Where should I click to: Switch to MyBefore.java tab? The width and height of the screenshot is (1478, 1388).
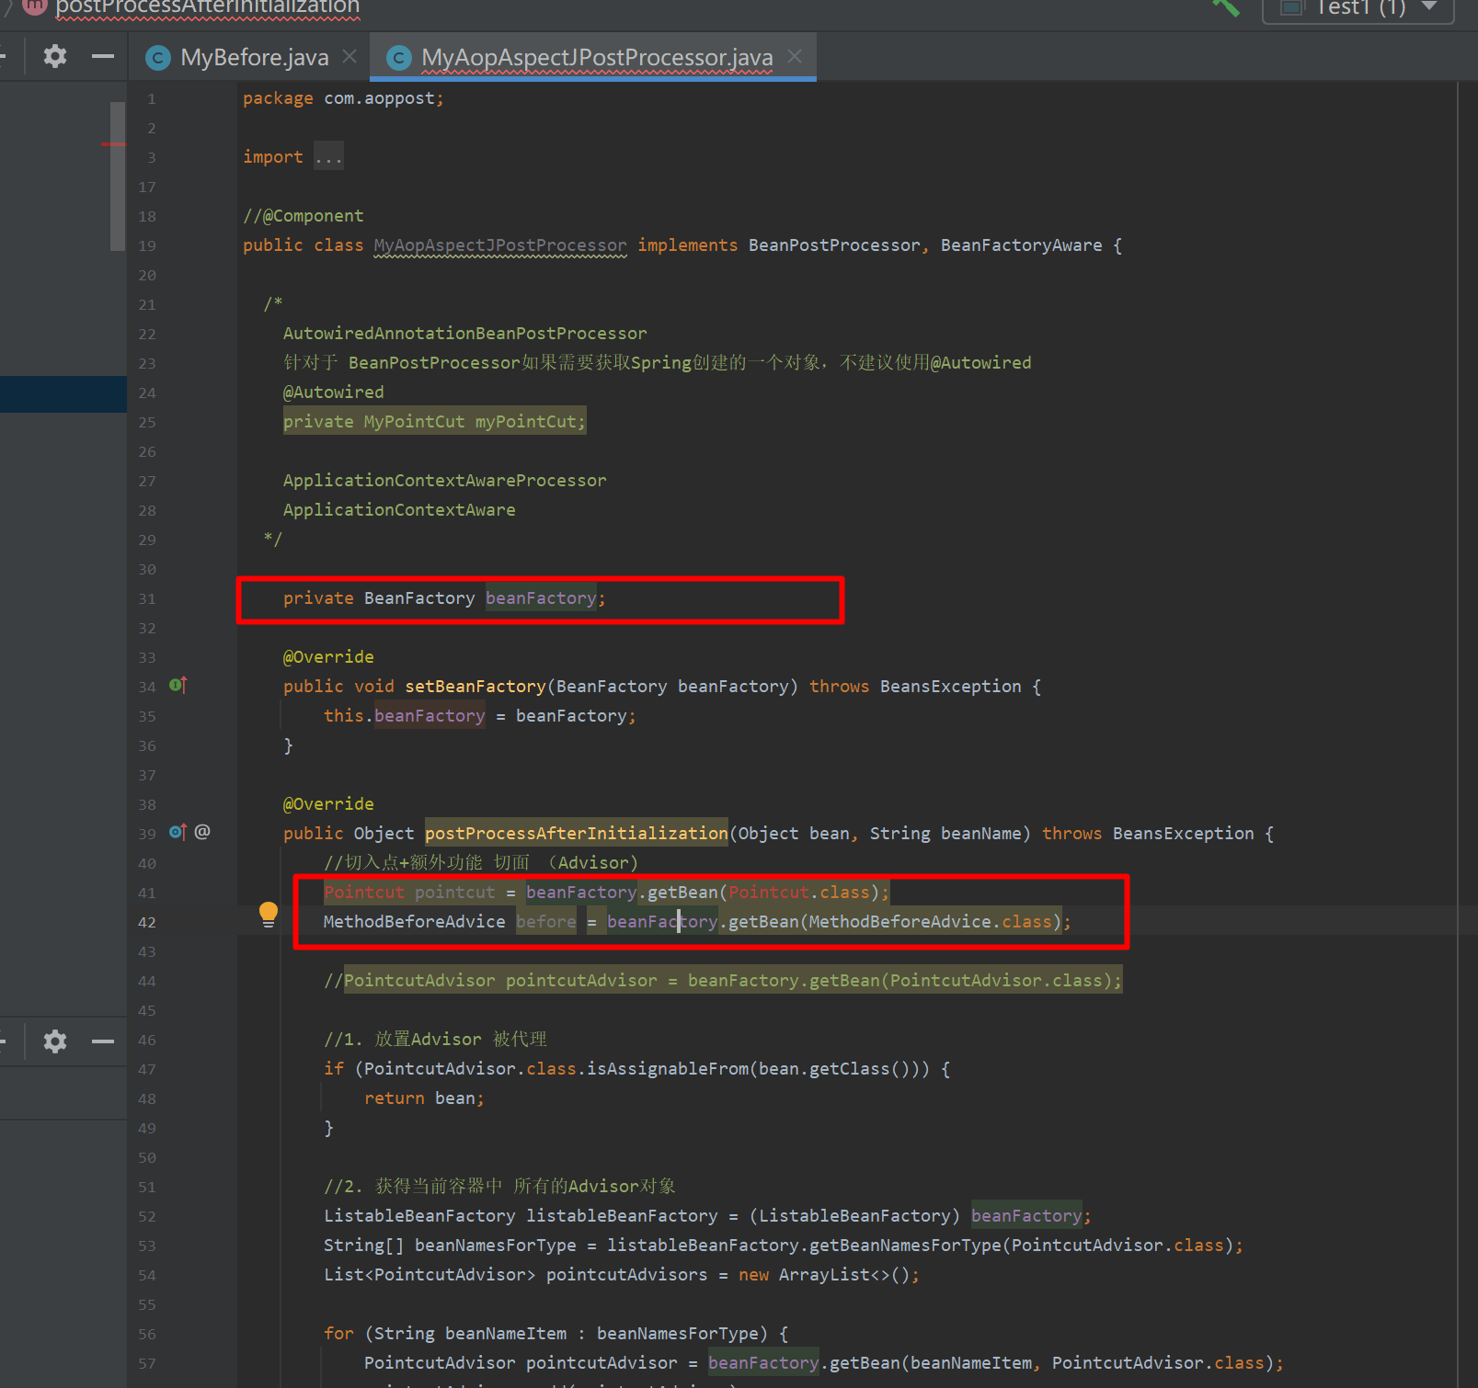(255, 57)
